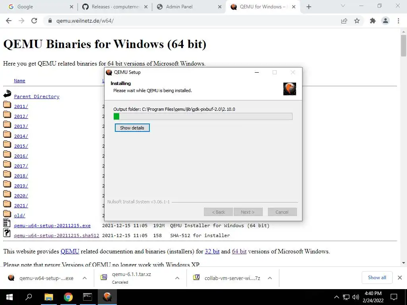Click the page vertical scrollbar thumb
This screenshot has width=407, height=305.
pyautogui.click(x=403, y=46)
